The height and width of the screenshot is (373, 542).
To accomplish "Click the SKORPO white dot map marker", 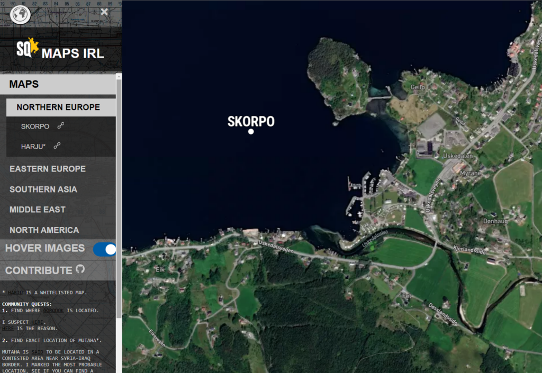I will (251, 132).
